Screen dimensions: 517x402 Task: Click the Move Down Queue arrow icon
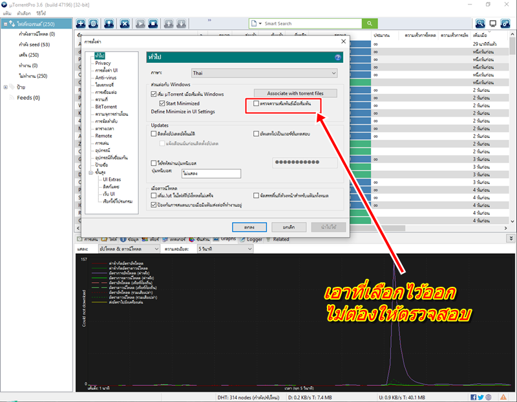tap(182, 23)
